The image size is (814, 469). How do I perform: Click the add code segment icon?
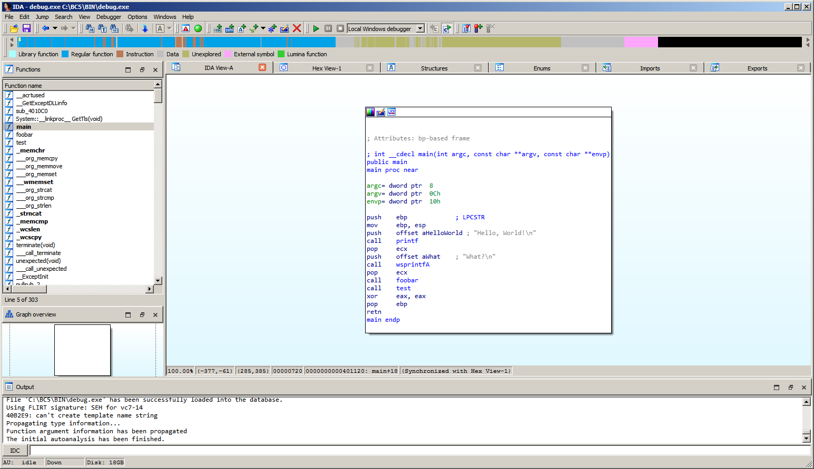[x=218, y=28]
